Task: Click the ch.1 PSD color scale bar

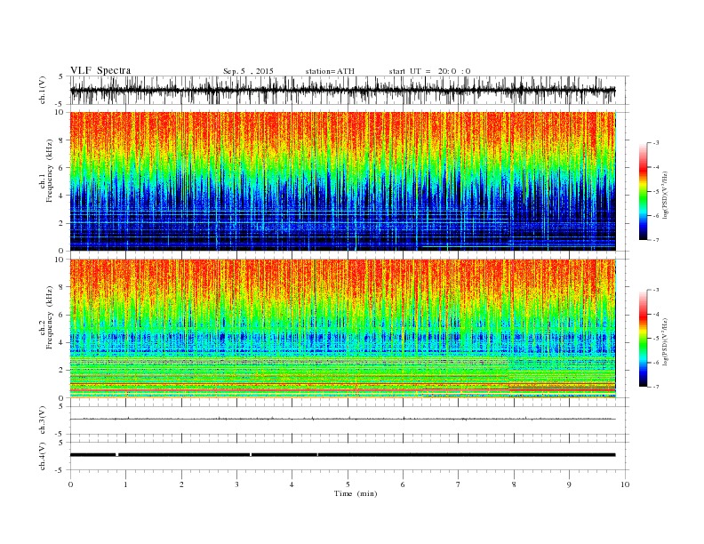Action: tap(644, 192)
